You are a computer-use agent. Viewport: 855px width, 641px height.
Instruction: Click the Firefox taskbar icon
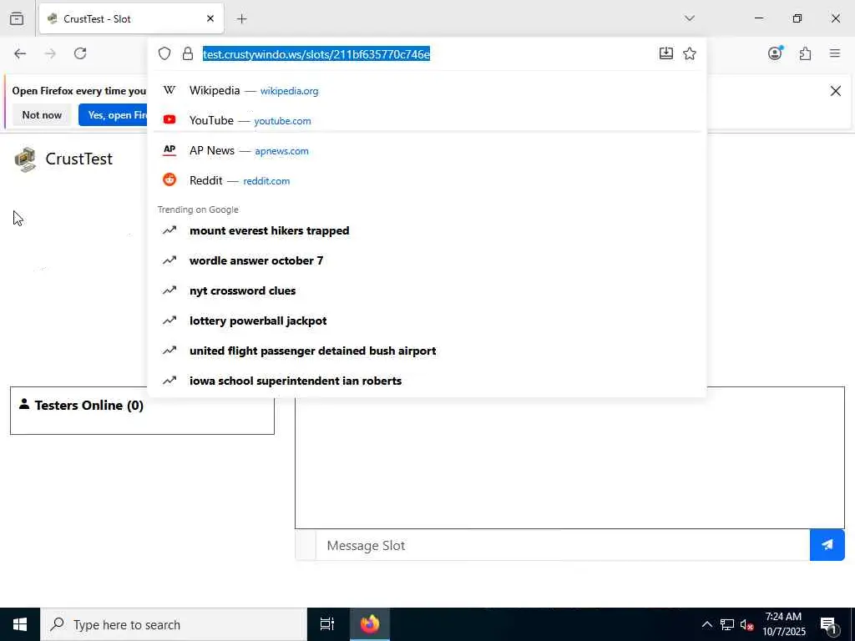pos(370,624)
